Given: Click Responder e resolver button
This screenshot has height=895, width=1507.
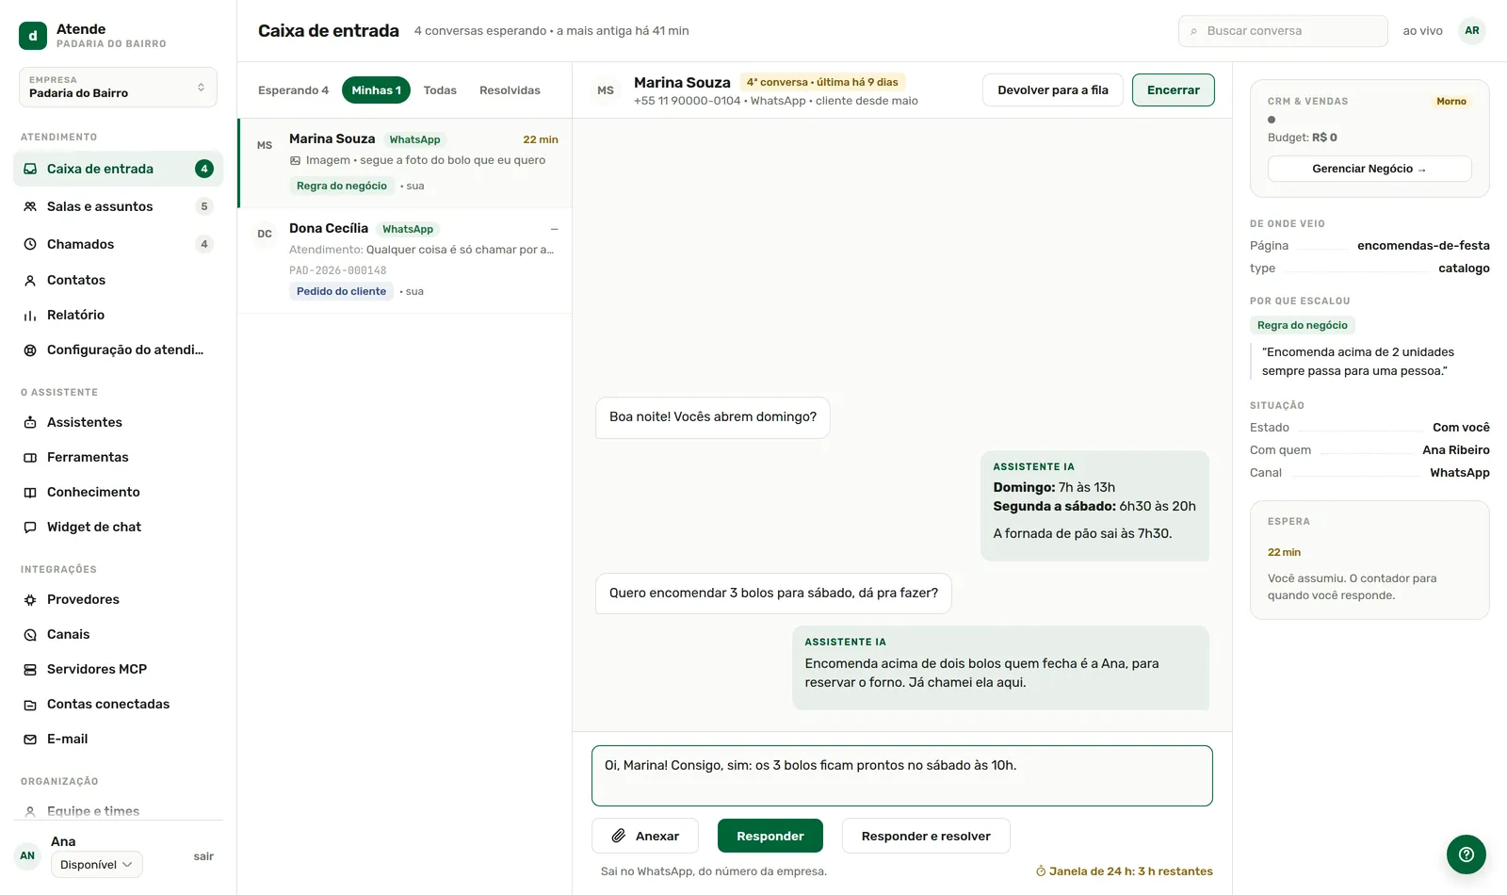Looking at the screenshot, I should coord(926,836).
